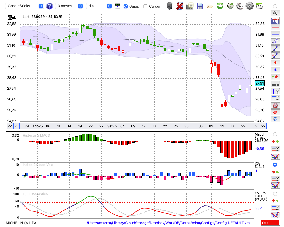Click the '<<' rewind navigation button
The width and height of the screenshot is (284, 227).
tap(10, 126)
